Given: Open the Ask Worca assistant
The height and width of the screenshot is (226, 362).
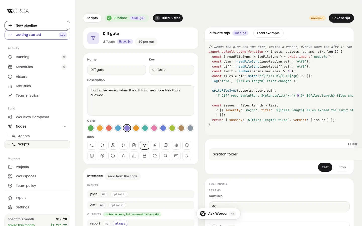Looking at the screenshot, I should tap(218, 214).
